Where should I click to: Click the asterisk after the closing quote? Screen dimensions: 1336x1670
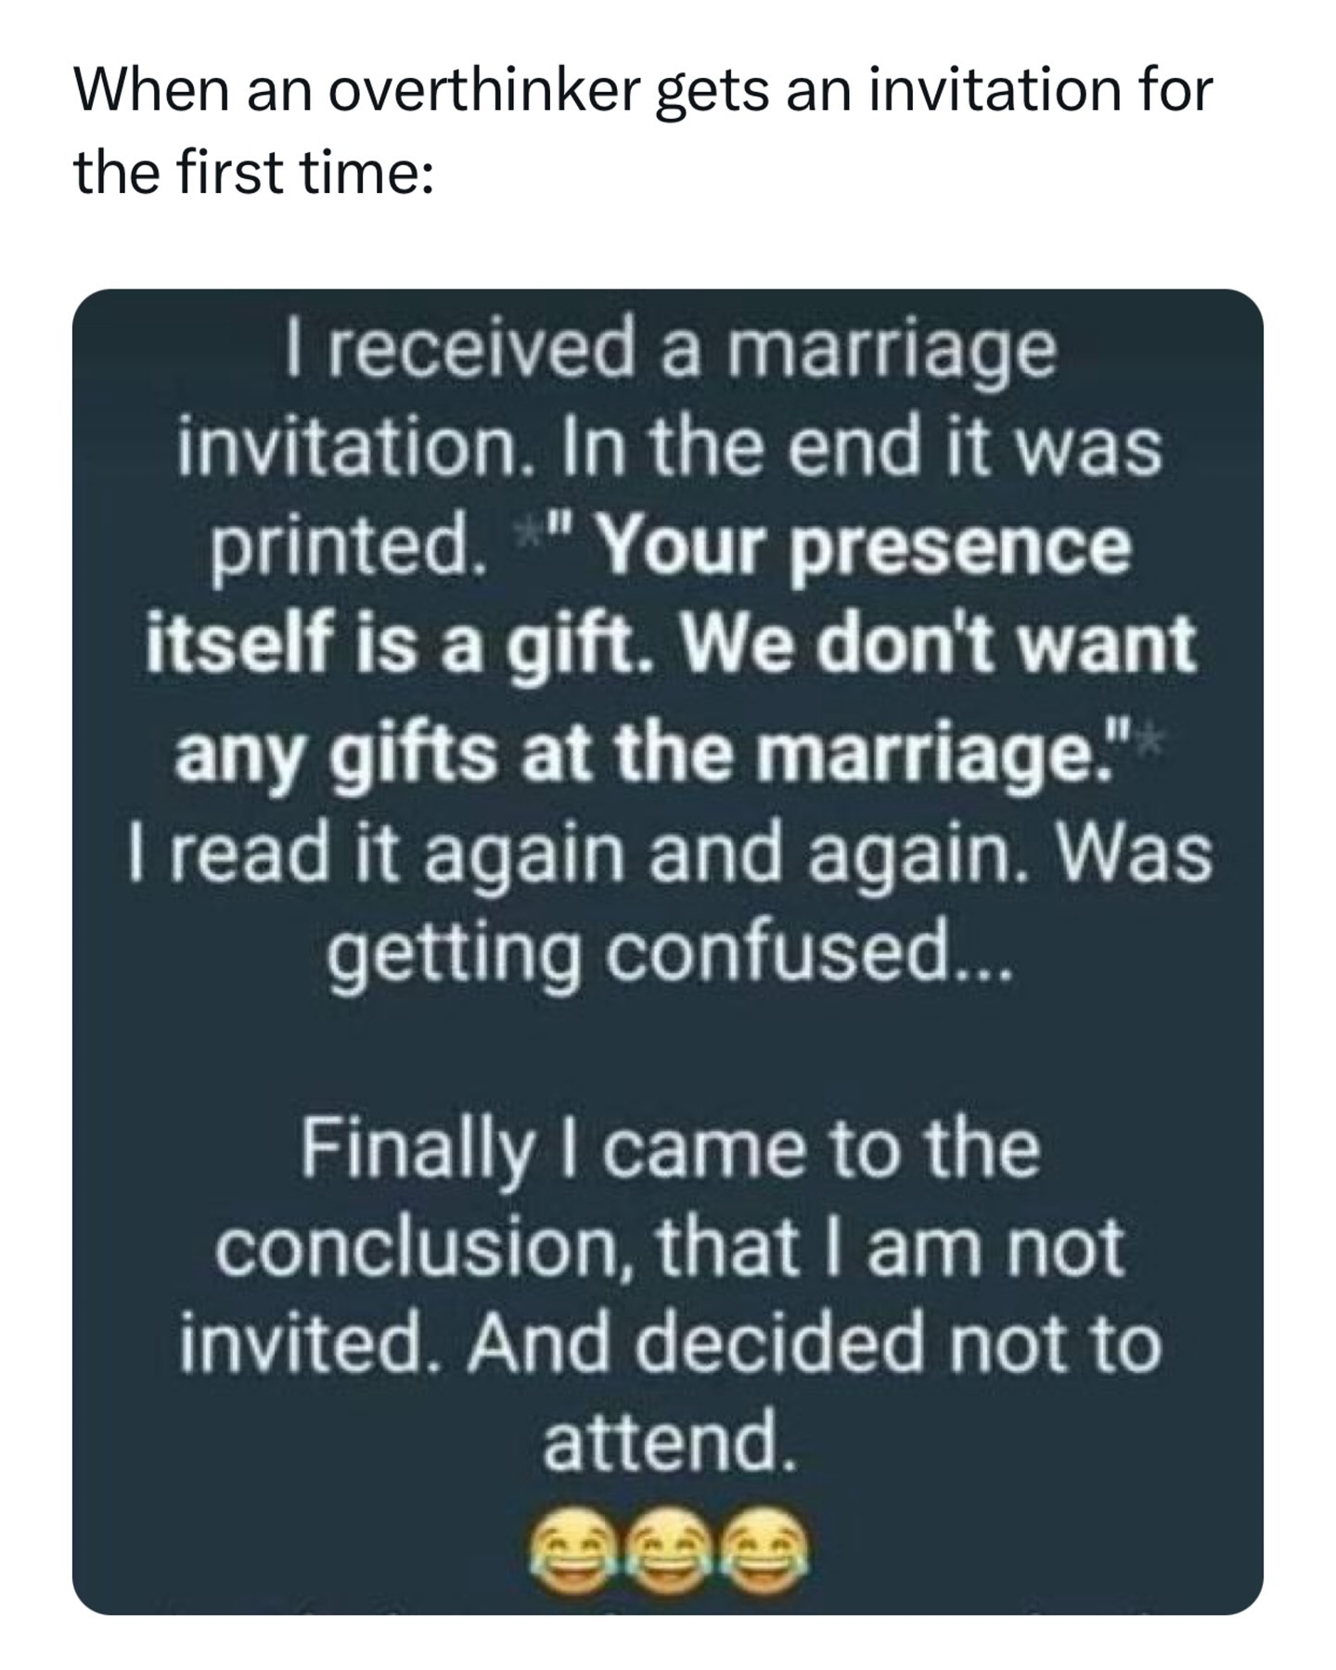(x=1143, y=720)
